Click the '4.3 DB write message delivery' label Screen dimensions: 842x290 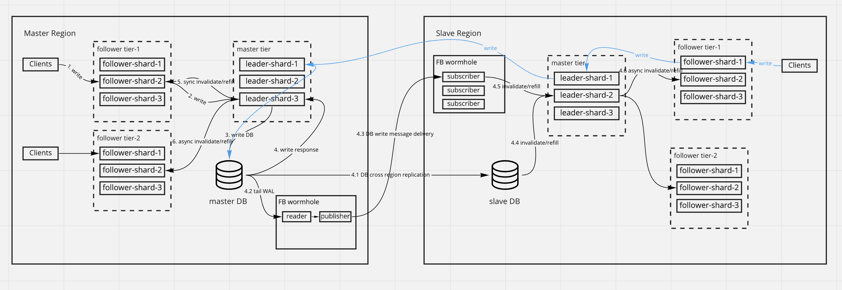click(x=395, y=134)
